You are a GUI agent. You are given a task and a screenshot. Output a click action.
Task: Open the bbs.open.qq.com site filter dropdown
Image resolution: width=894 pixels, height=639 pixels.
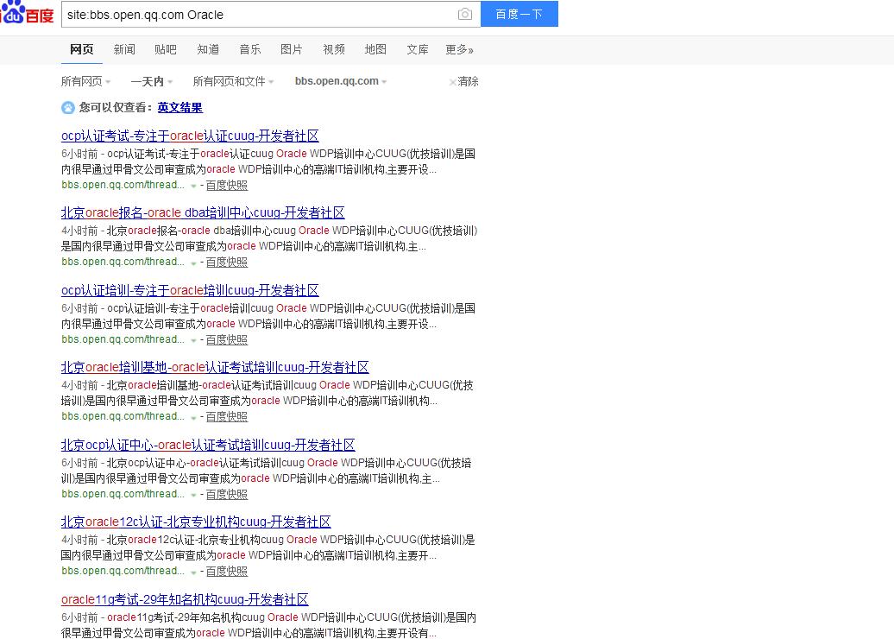click(338, 80)
